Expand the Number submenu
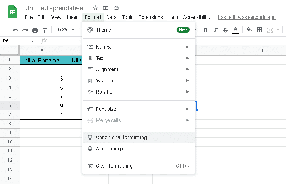Image resolution: width=286 pixels, height=184 pixels. tap(139, 47)
